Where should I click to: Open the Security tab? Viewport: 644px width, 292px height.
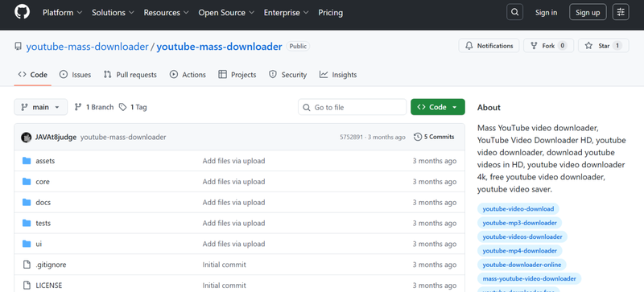(287, 75)
